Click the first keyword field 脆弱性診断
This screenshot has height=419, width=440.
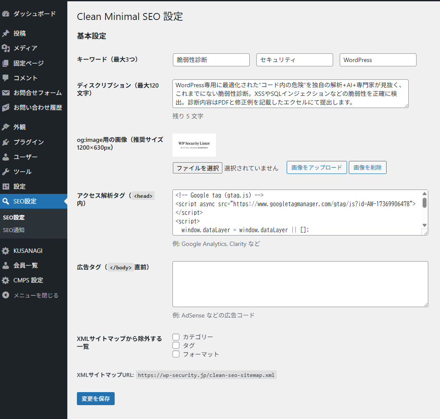(211, 60)
